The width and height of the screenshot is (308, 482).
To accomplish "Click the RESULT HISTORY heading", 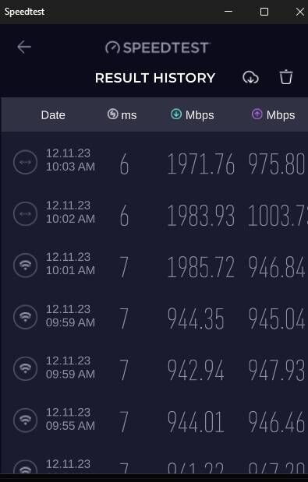I will click(154, 78).
